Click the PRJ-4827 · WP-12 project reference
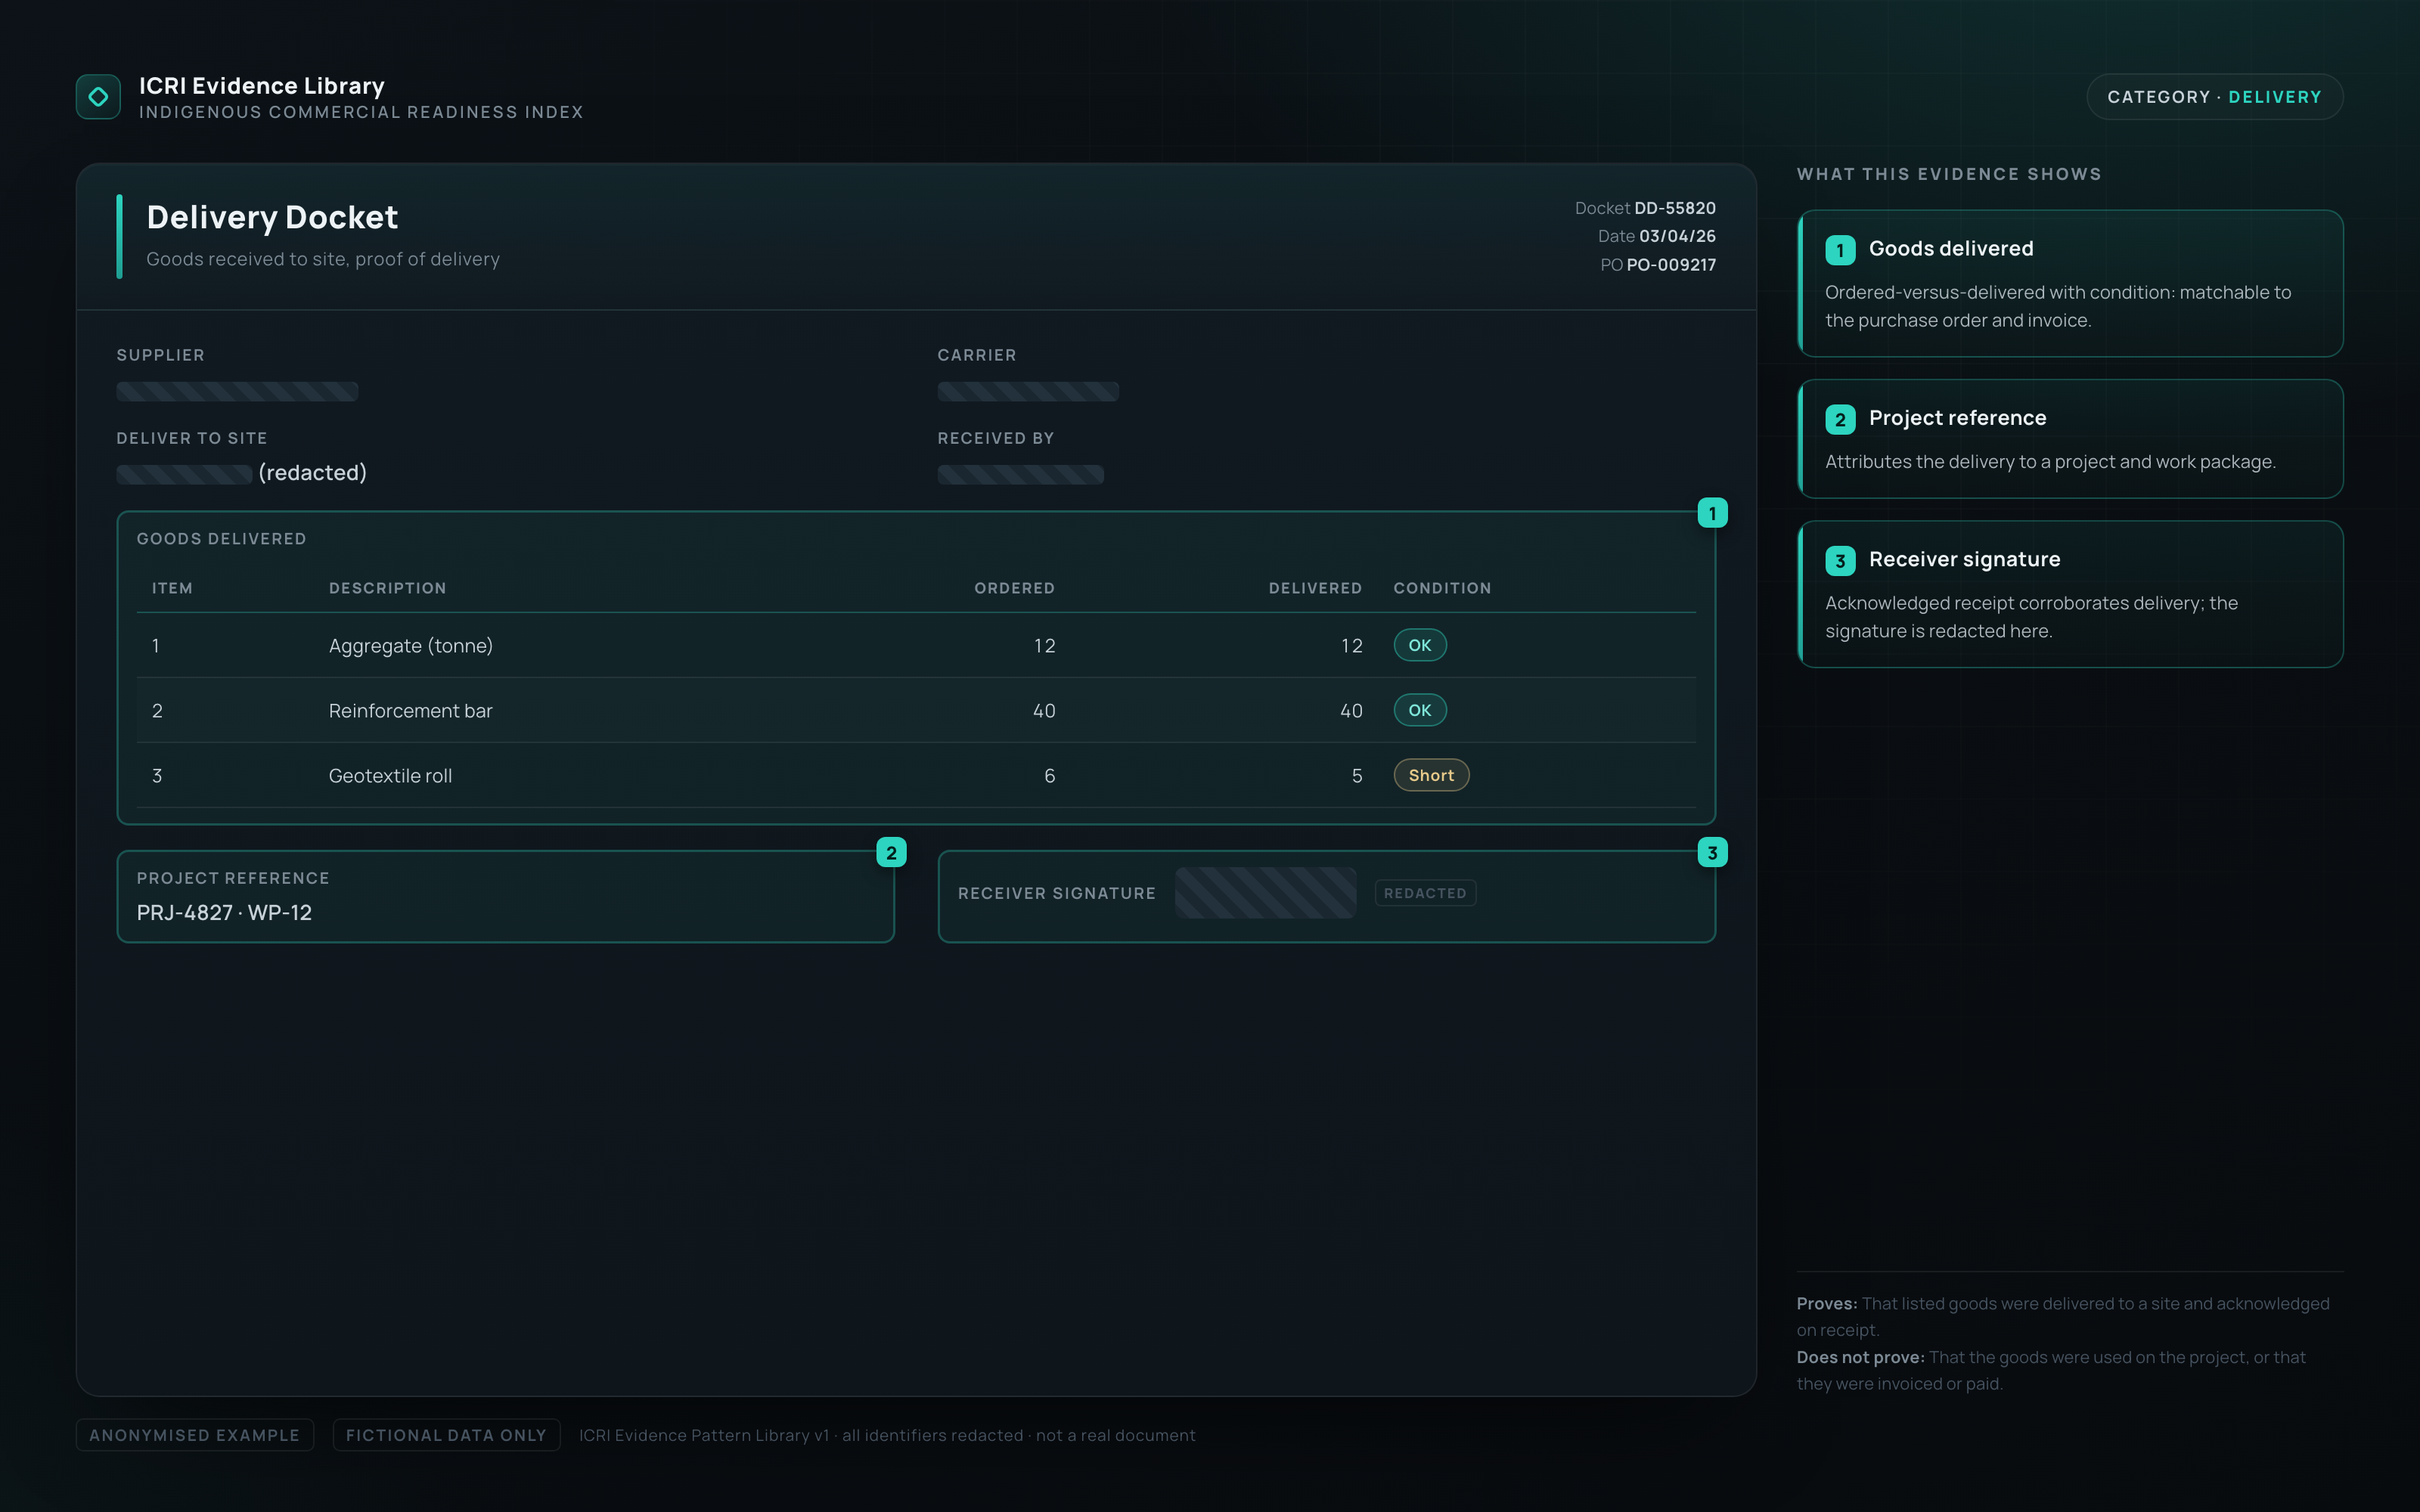Image resolution: width=2420 pixels, height=1512 pixels. [224, 912]
